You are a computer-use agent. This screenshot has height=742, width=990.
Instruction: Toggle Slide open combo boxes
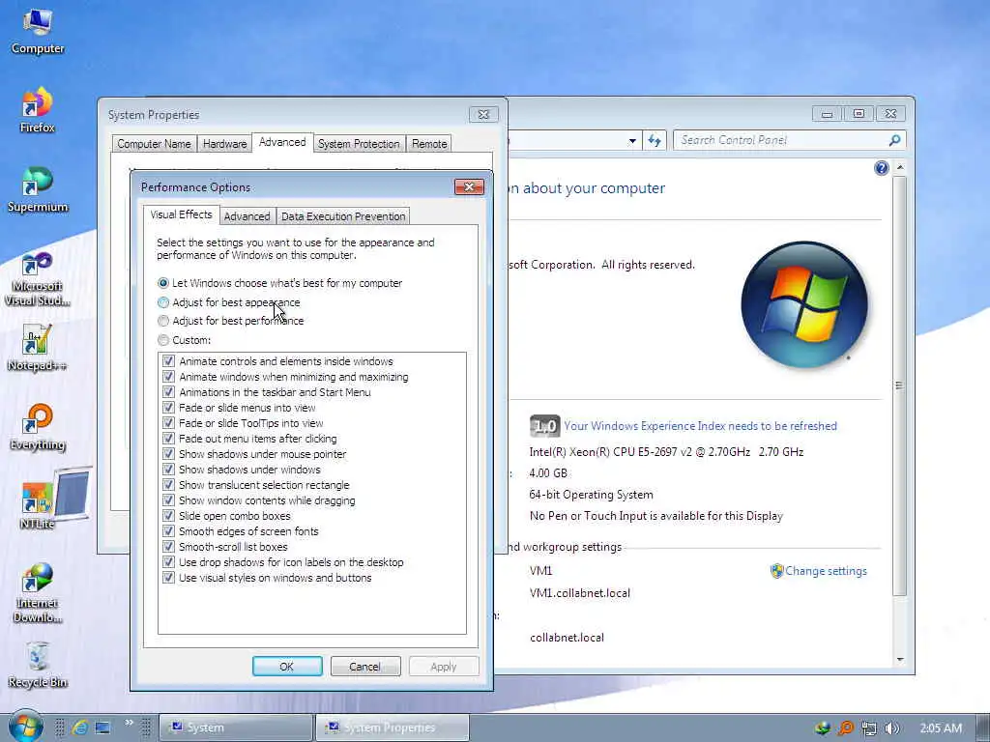[x=168, y=516]
